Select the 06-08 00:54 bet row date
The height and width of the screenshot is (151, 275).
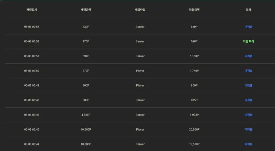32,27
